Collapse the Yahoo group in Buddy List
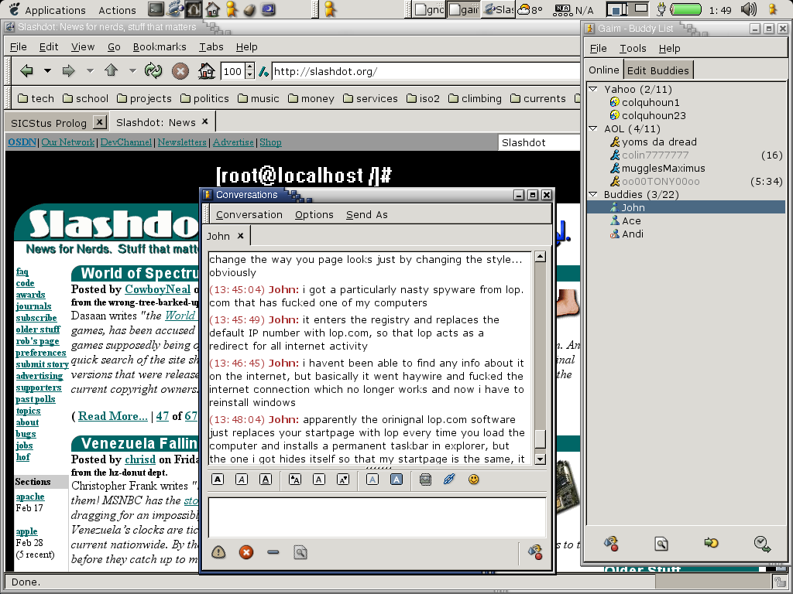 coord(593,89)
